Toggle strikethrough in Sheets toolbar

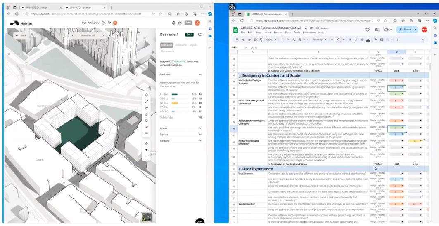coord(362,40)
